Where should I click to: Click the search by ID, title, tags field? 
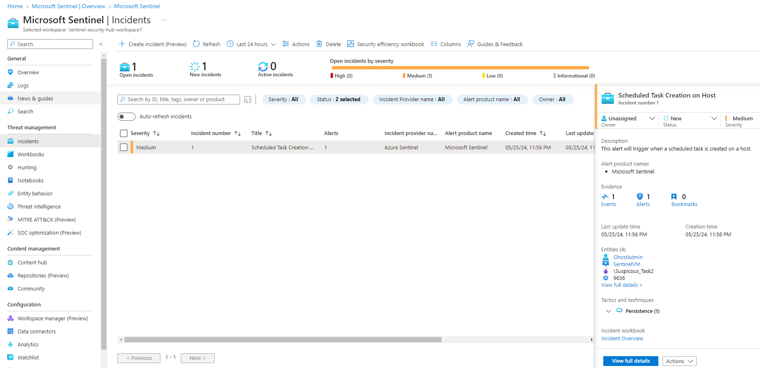click(x=179, y=100)
